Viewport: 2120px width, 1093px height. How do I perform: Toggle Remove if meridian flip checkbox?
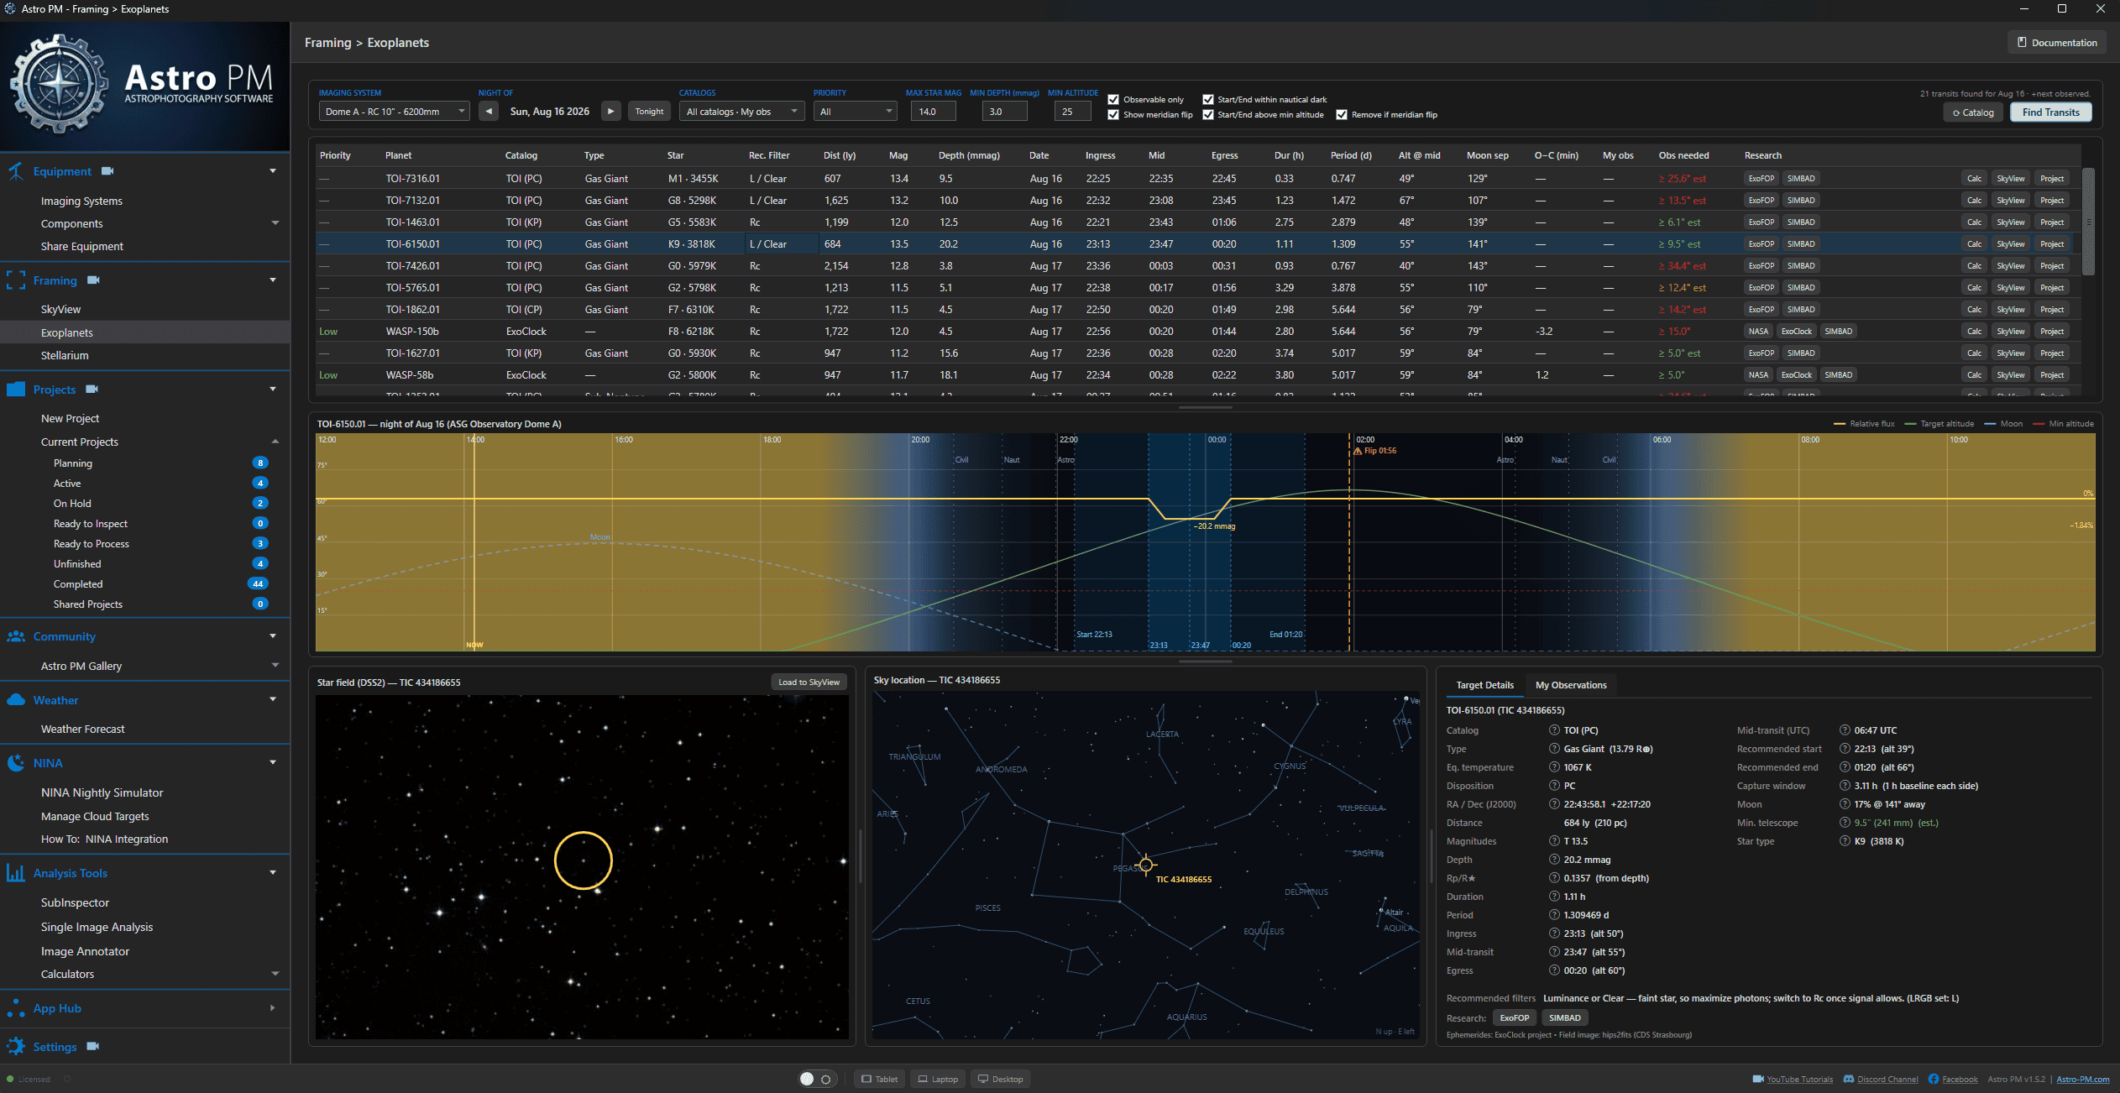point(1342,115)
